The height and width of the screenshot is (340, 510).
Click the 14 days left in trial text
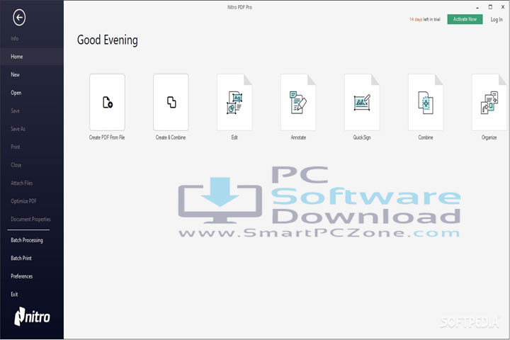point(424,20)
